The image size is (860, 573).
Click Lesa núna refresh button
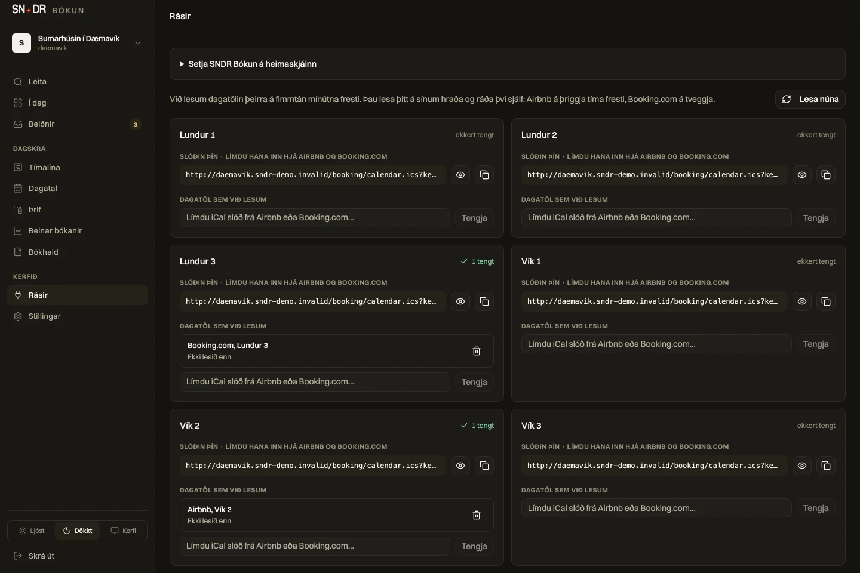pyautogui.click(x=810, y=99)
